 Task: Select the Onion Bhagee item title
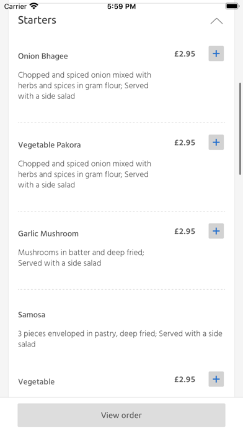(43, 57)
